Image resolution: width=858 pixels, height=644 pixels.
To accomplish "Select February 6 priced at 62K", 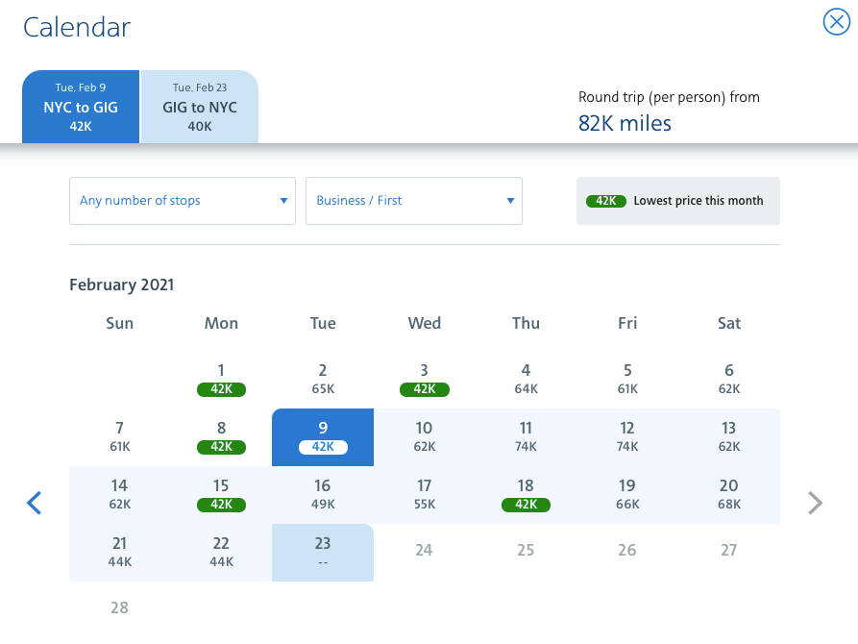I will click(729, 379).
